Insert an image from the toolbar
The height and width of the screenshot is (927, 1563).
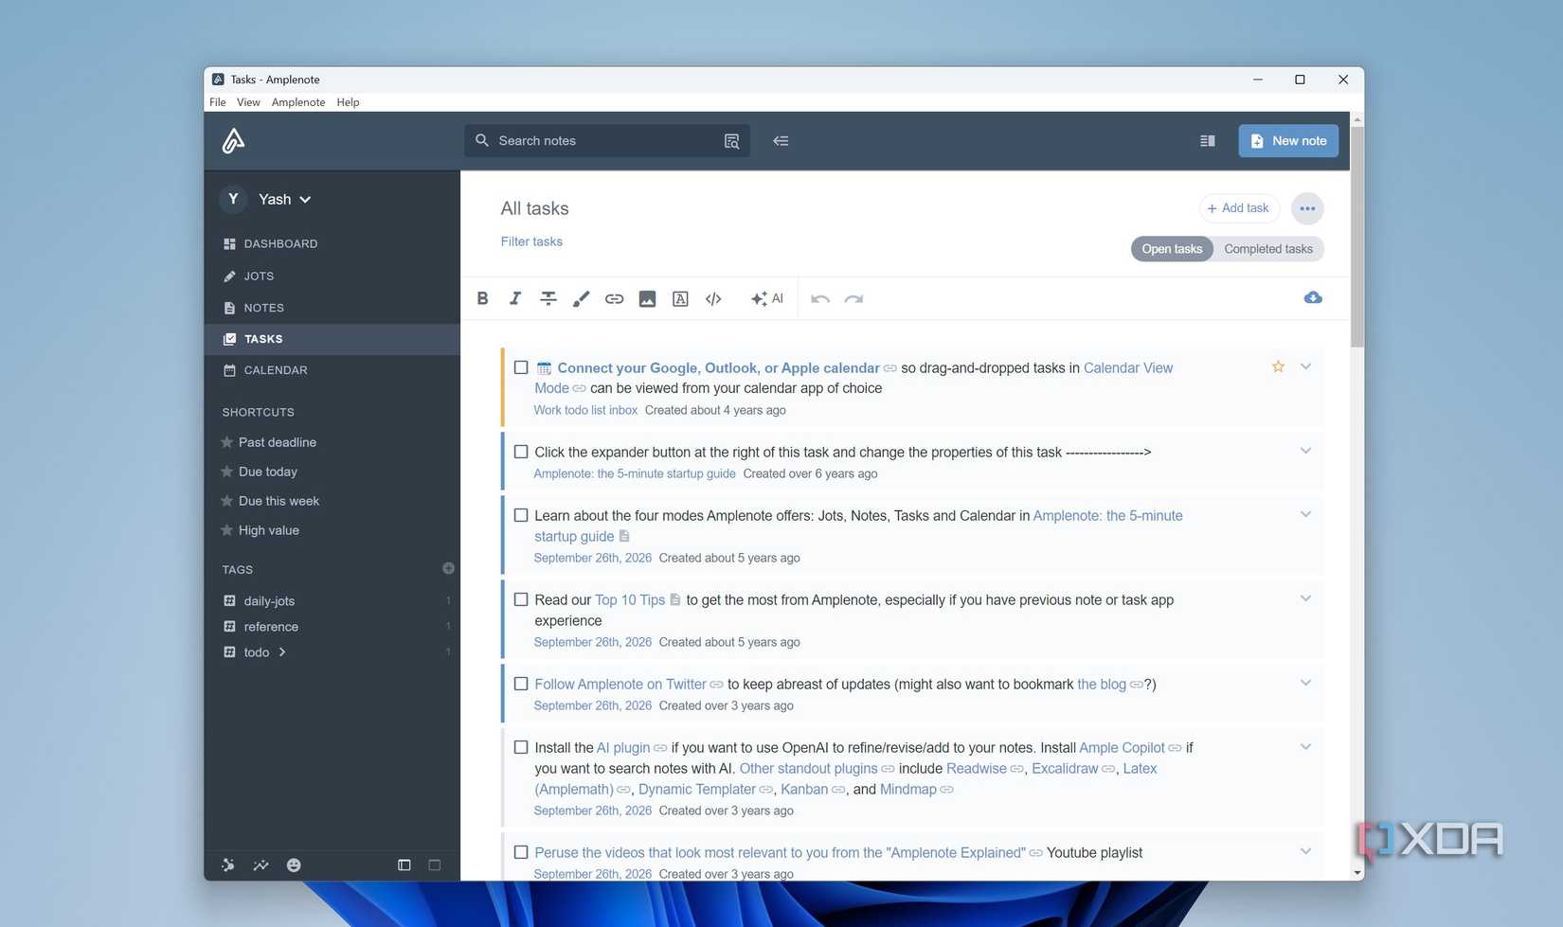pyautogui.click(x=647, y=298)
